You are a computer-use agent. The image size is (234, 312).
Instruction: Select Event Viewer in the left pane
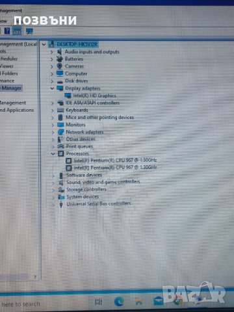[7, 66]
